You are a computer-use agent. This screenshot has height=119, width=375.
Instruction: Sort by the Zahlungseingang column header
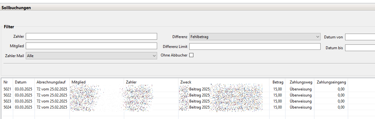pos(331,82)
